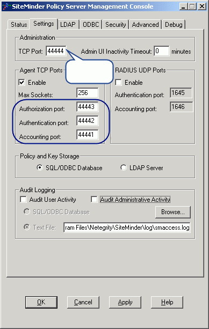Apply the settings changes
Screen dimensions: 209x329
(125, 302)
